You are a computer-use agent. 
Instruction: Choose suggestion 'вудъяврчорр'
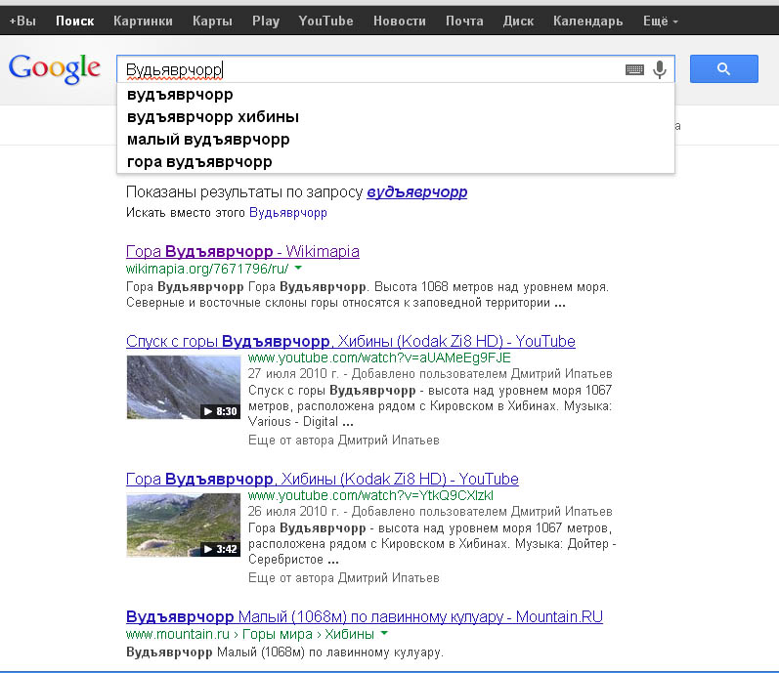(x=396, y=95)
